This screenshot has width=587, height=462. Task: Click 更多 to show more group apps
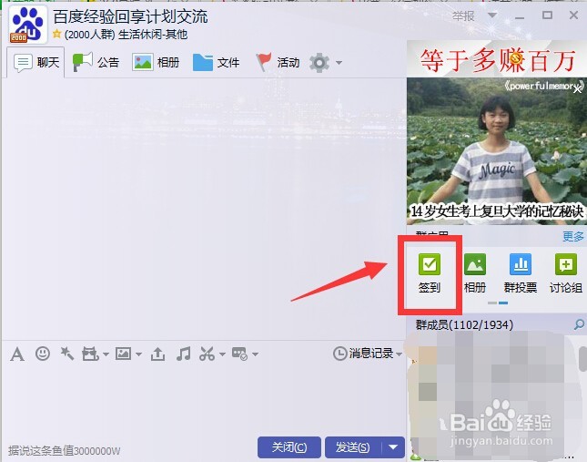tap(572, 236)
